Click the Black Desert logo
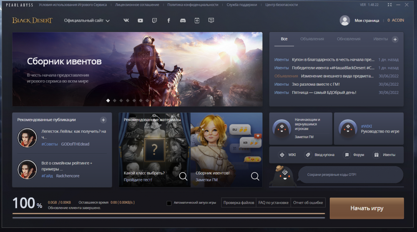The width and height of the screenshot is (417, 232). (33, 20)
